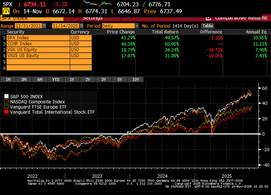The image size is (271, 195).
Task: Click the yellow Vanguard FTSE Europe legend swatch
Action: click(6, 107)
